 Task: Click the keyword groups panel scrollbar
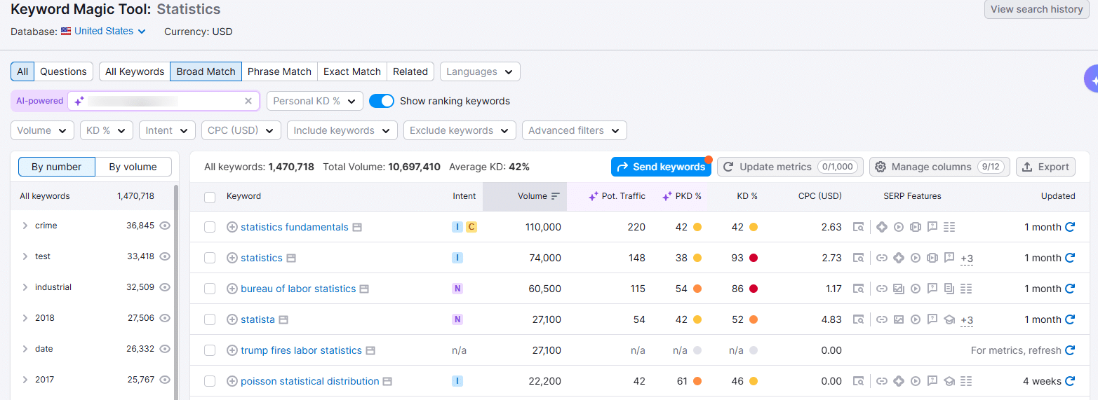tap(176, 293)
